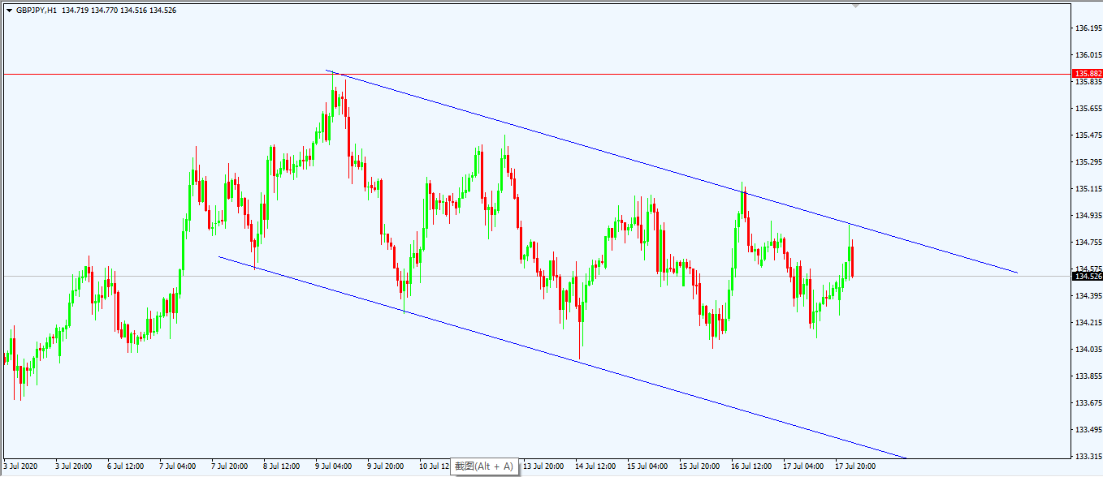Click the 135.295 price axis label

[x=1088, y=162]
